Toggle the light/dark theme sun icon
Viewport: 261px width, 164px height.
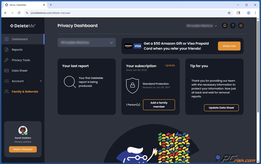[x=241, y=25]
